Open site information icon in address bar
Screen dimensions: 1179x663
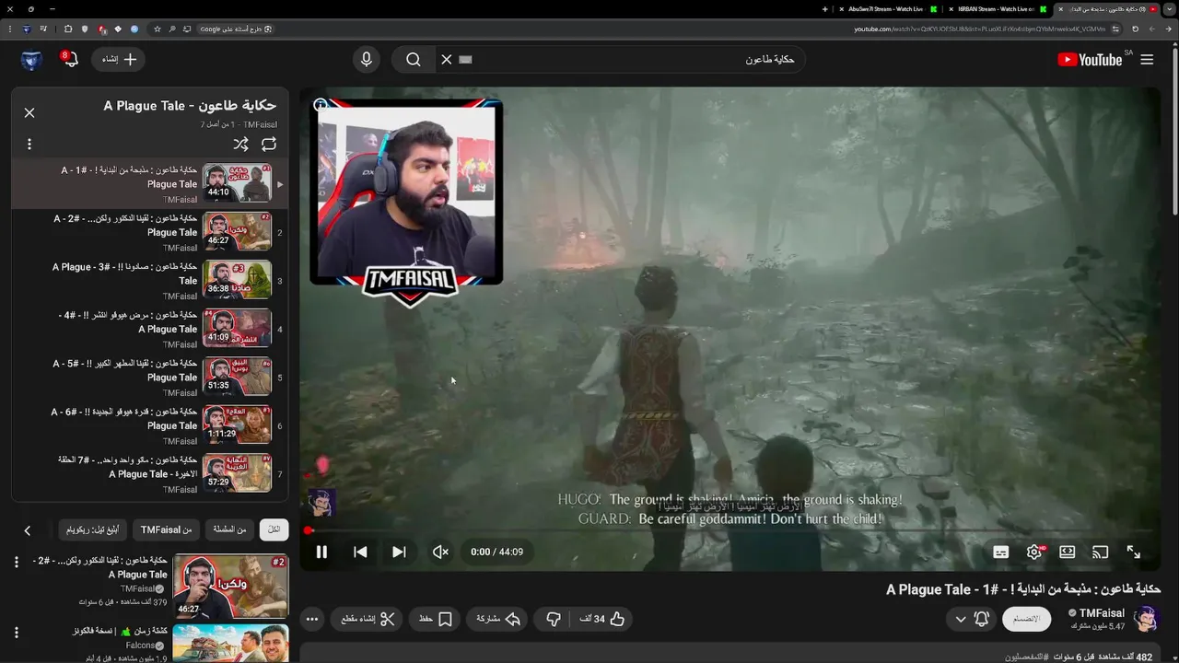point(1116,29)
